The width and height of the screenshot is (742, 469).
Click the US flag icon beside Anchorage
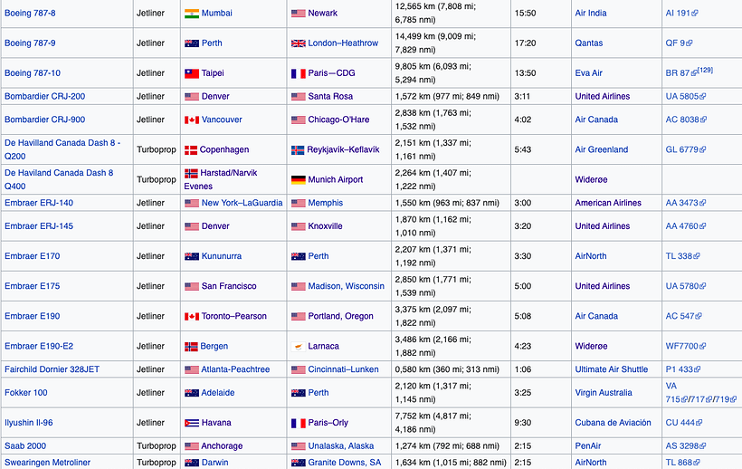pyautogui.click(x=192, y=446)
